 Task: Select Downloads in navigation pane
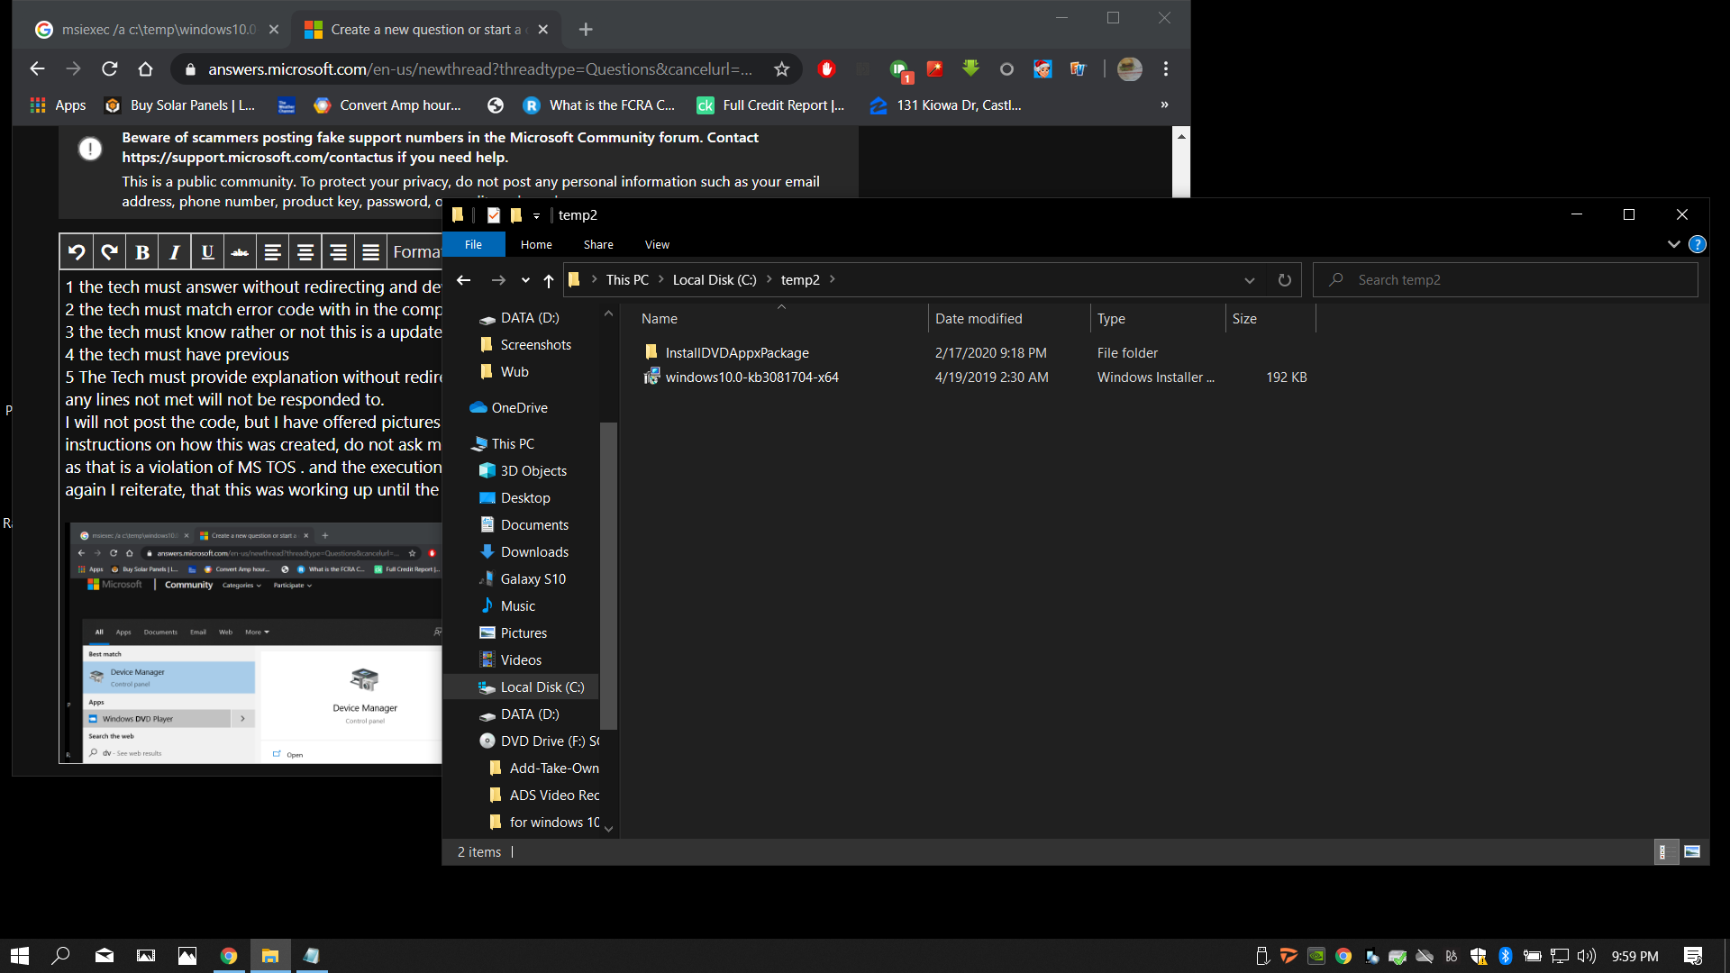click(x=534, y=552)
